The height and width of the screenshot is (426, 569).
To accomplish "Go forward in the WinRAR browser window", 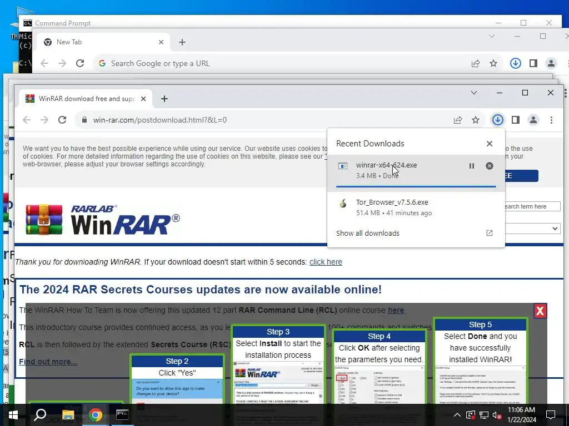I will click(x=44, y=120).
